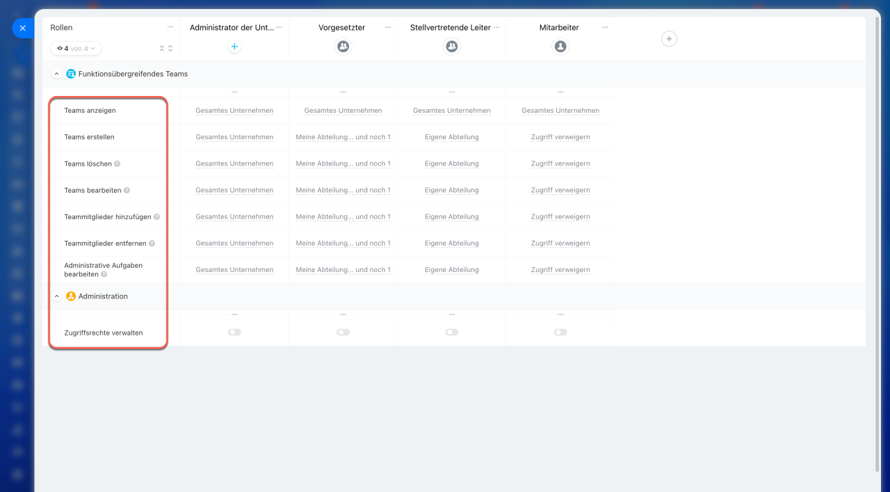Change the Stellvertretende Leiter 'Teams erstellen' value 'Eigene Abteilung'
The width and height of the screenshot is (890, 492).
point(452,137)
